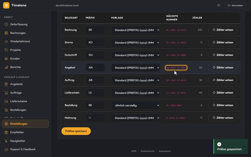This screenshot has height=157, width=251.
Task: Click the Zähler setzen icon for Mahnung
Action: (x=214, y=118)
